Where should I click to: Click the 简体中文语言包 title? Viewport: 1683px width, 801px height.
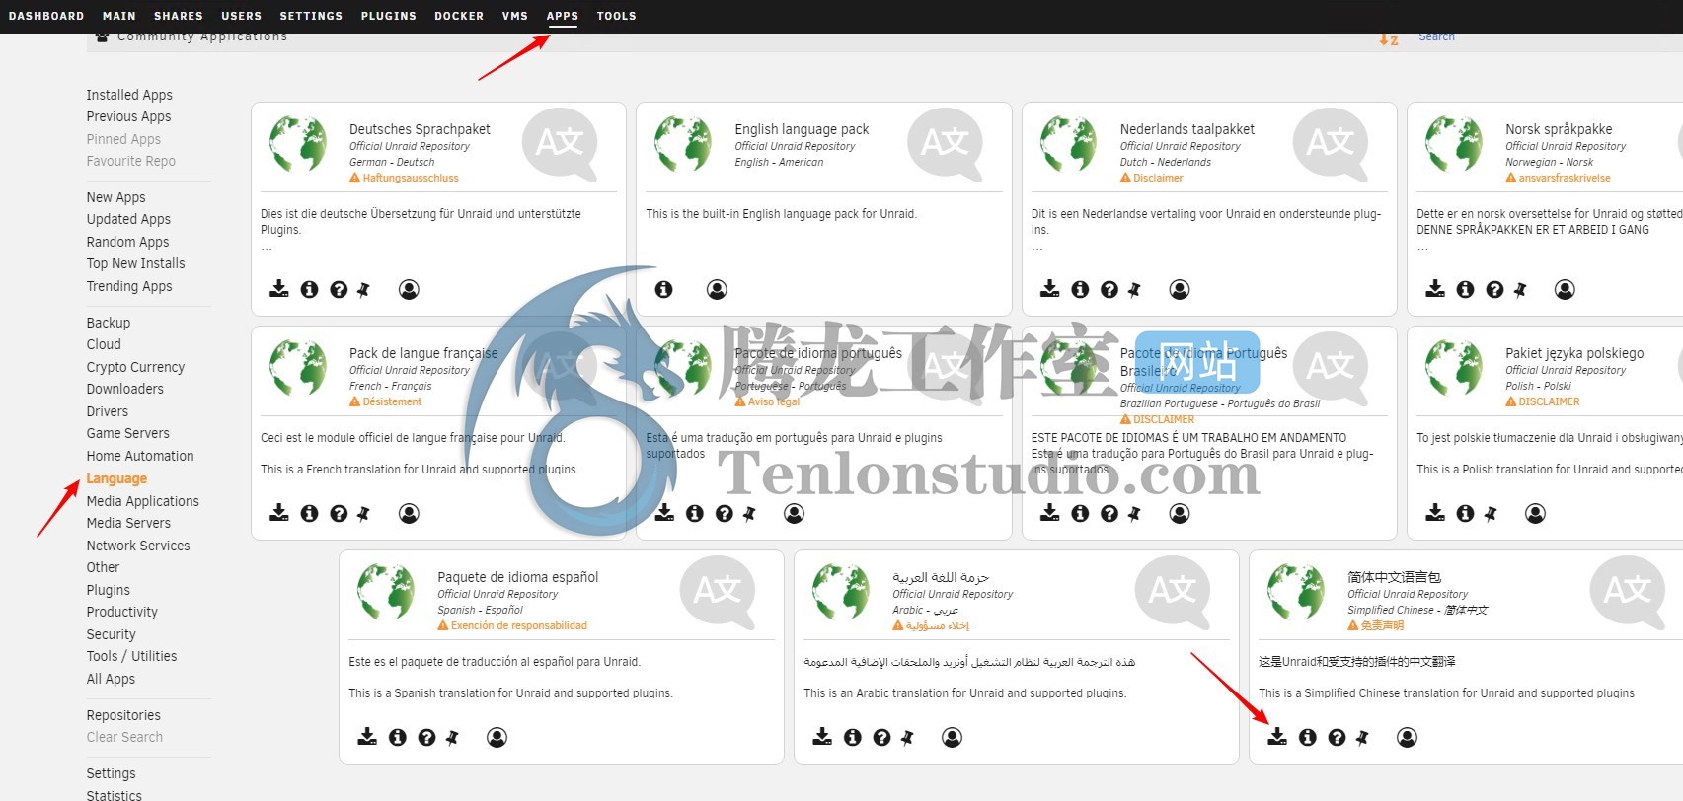1395,577
